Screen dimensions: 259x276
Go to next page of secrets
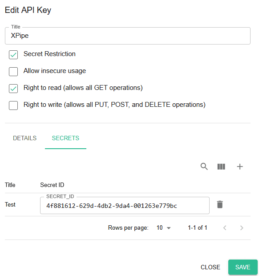242,228
